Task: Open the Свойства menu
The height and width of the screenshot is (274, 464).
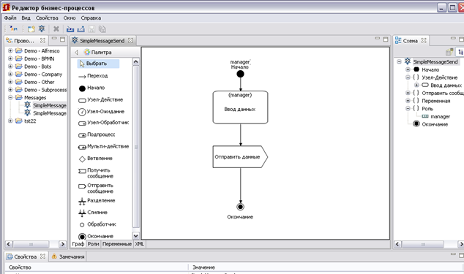Action: pyautogui.click(x=47, y=18)
